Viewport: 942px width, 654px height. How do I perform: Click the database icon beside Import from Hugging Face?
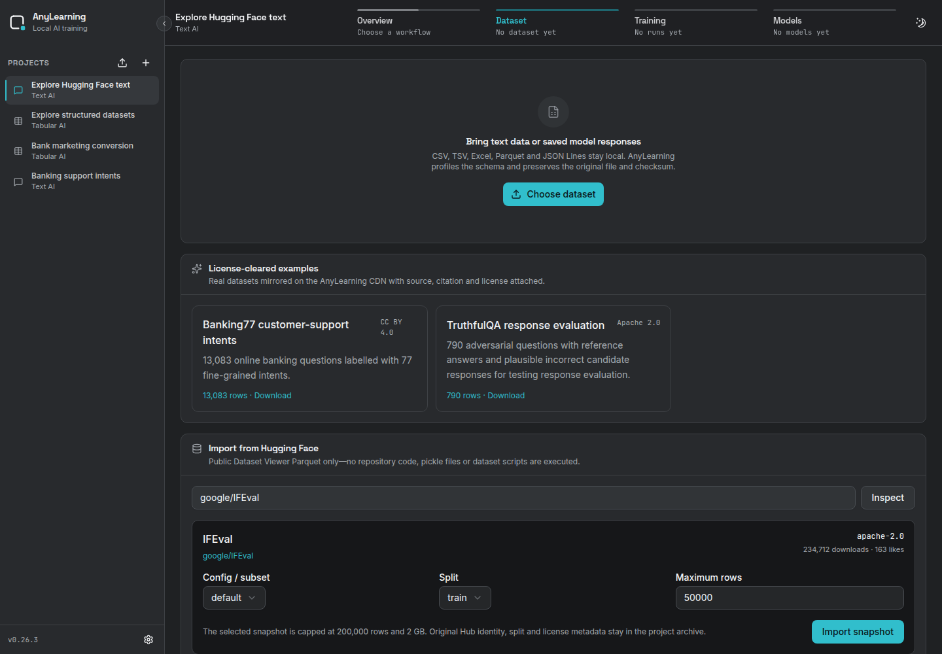(197, 449)
